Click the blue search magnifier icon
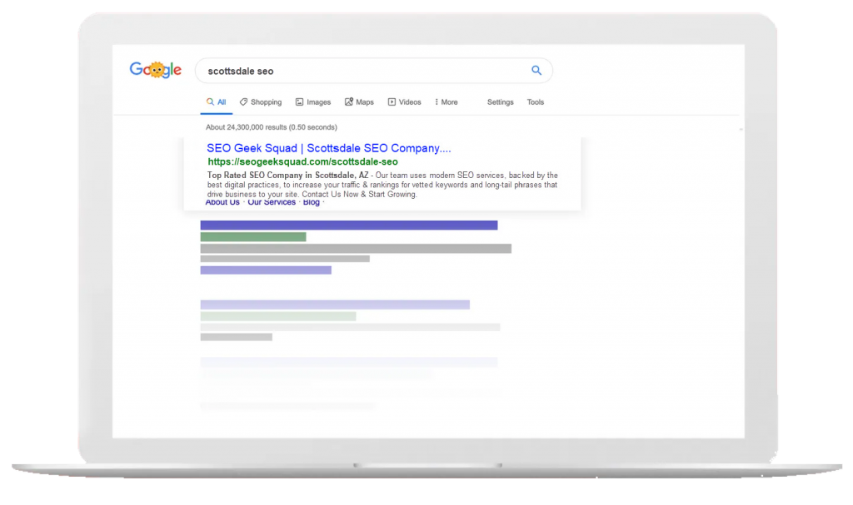The width and height of the screenshot is (853, 505). tap(536, 71)
